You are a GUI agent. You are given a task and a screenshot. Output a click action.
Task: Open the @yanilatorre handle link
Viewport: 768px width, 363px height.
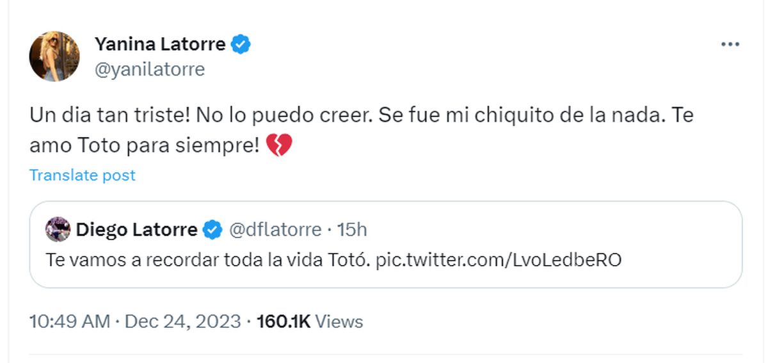click(150, 69)
